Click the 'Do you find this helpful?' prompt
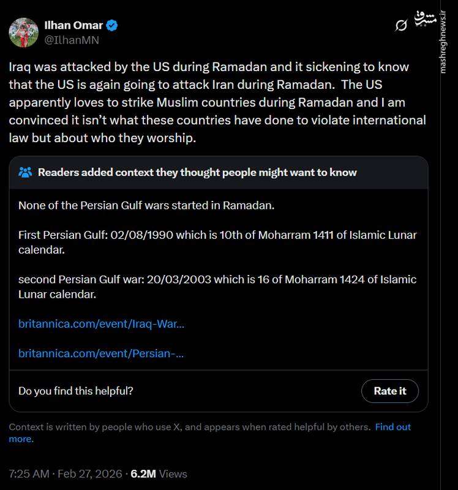Viewport: 458px width, 490px height. click(x=76, y=391)
